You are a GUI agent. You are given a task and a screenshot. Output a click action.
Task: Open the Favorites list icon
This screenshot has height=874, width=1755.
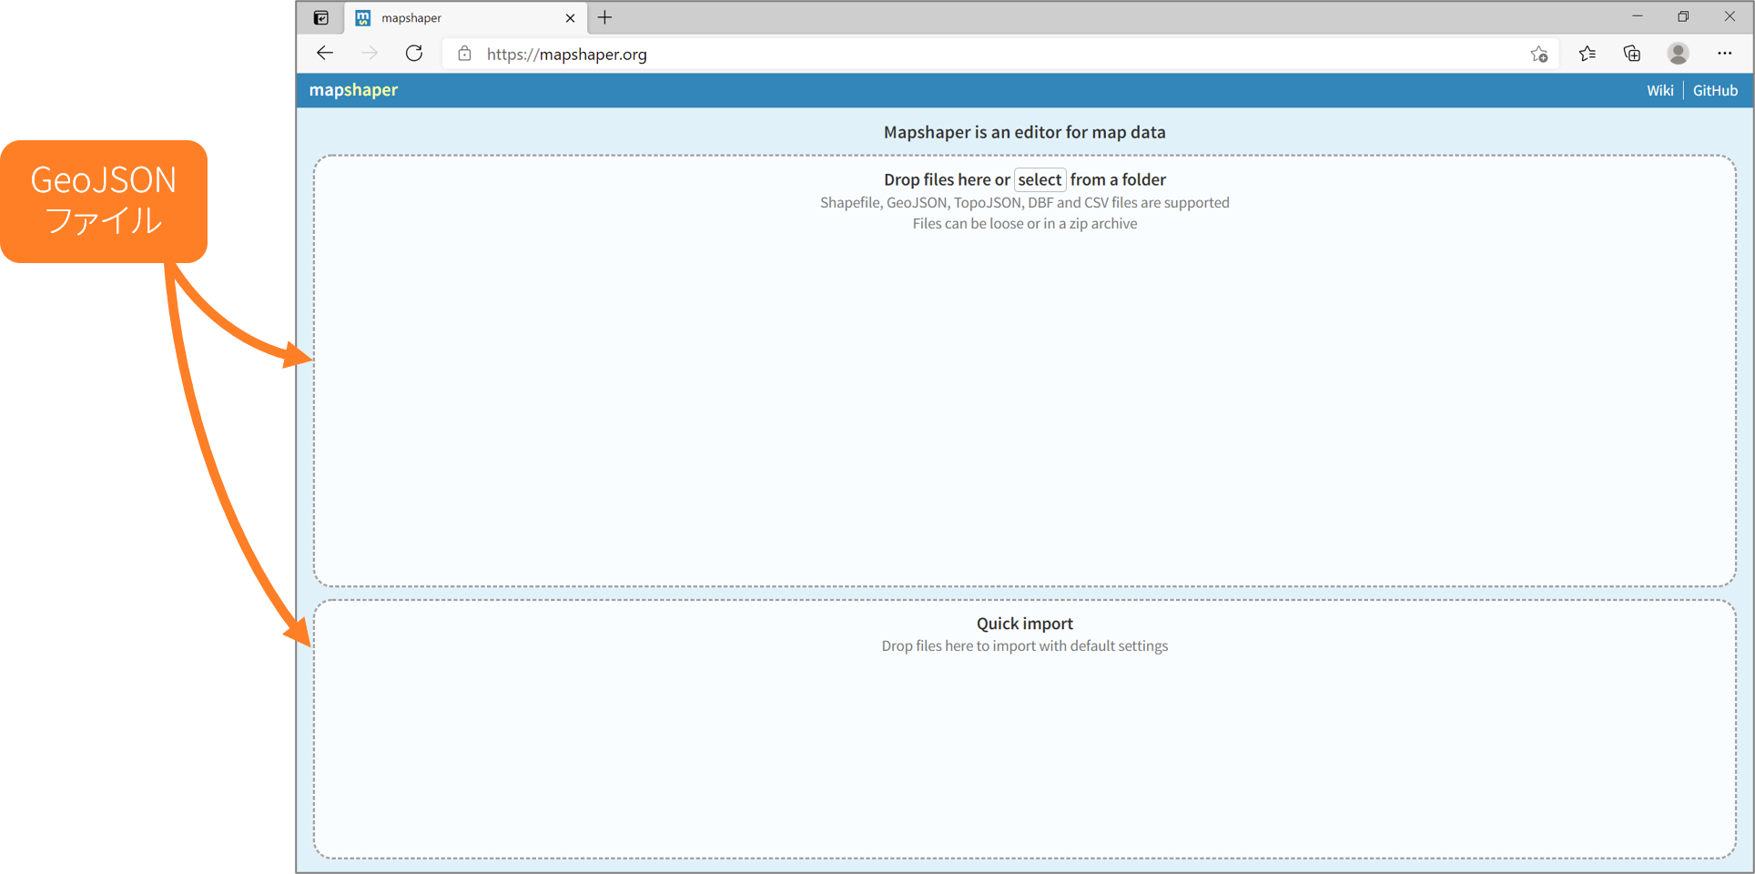click(x=1588, y=54)
